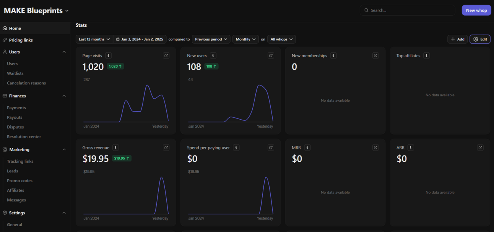494x232 pixels.
Task: Click the New whop button
Action: click(476, 10)
